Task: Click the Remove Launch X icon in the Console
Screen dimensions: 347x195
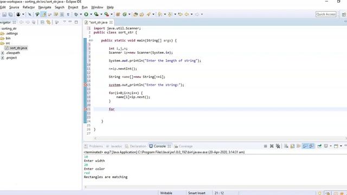Action: 272,146
